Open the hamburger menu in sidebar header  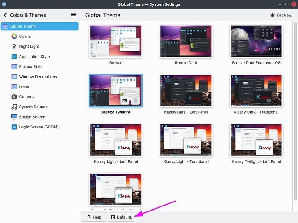point(73,15)
